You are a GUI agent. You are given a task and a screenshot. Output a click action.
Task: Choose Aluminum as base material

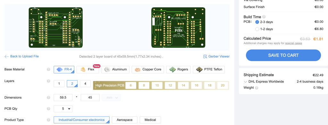pos(115,70)
